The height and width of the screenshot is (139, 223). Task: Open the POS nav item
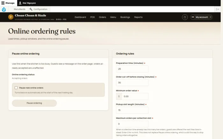[x=92, y=17]
